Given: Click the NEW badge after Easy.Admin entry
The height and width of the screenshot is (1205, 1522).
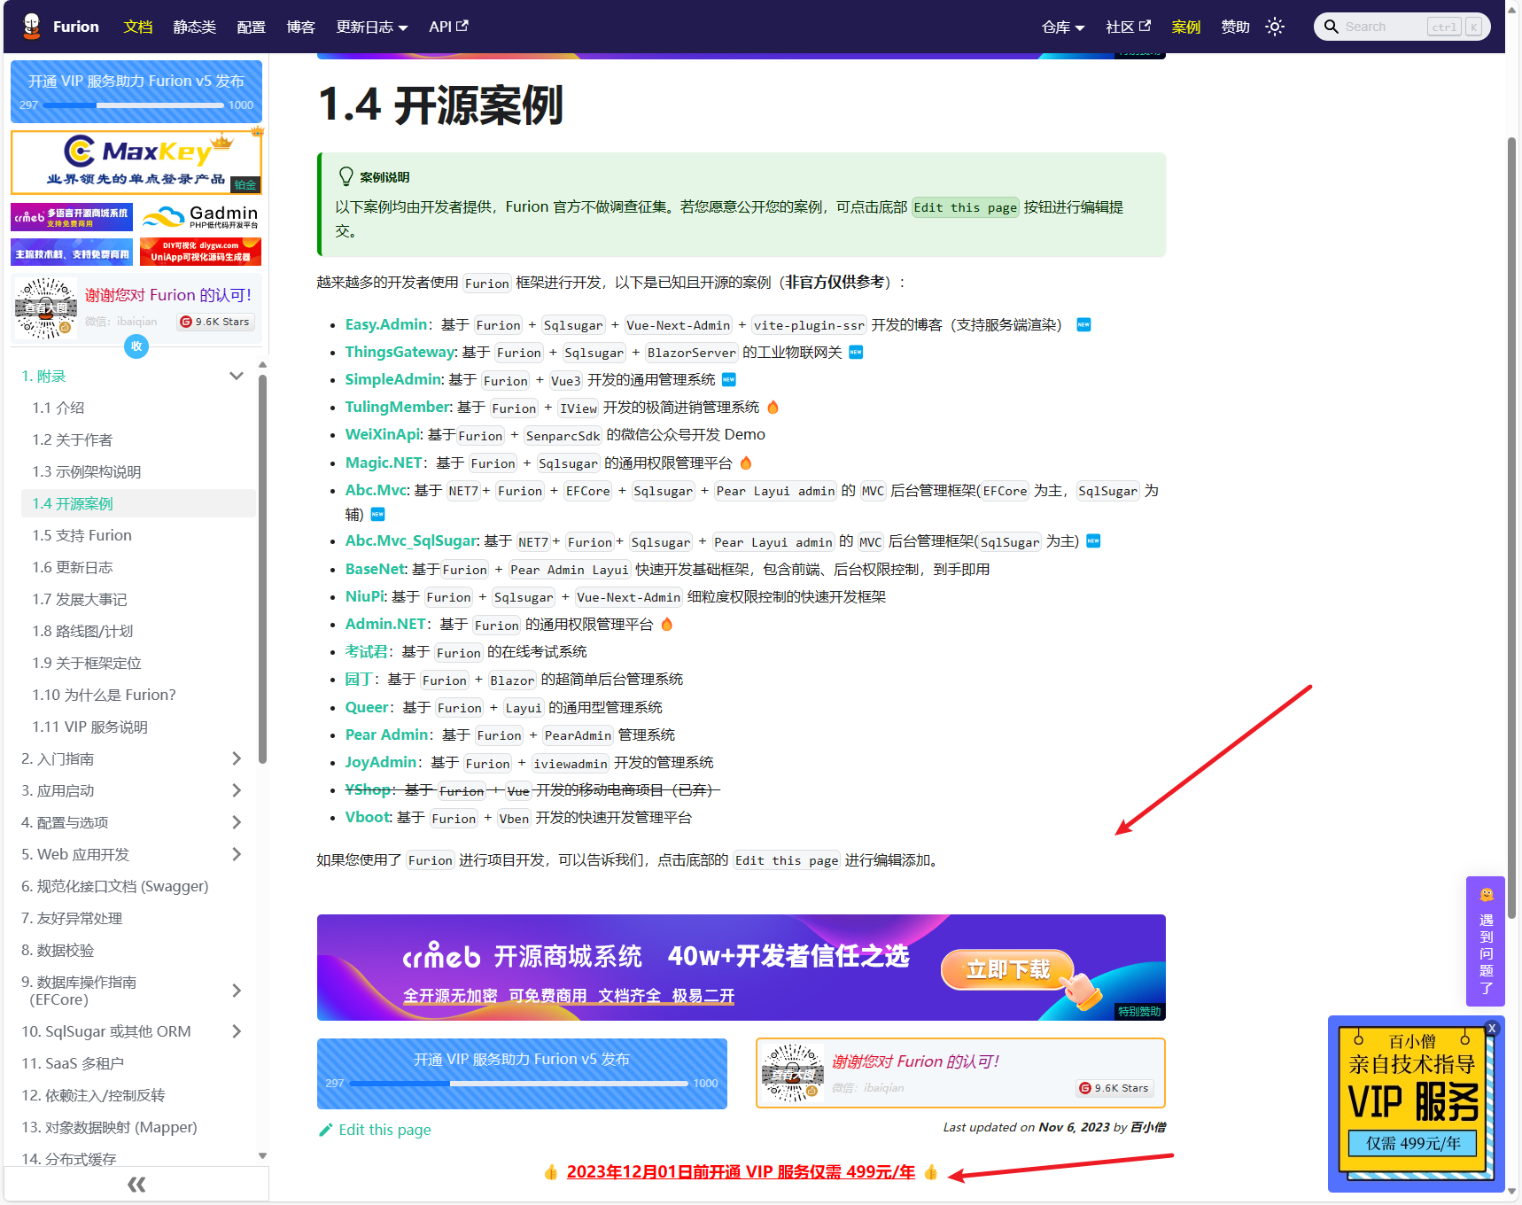Looking at the screenshot, I should [1083, 325].
